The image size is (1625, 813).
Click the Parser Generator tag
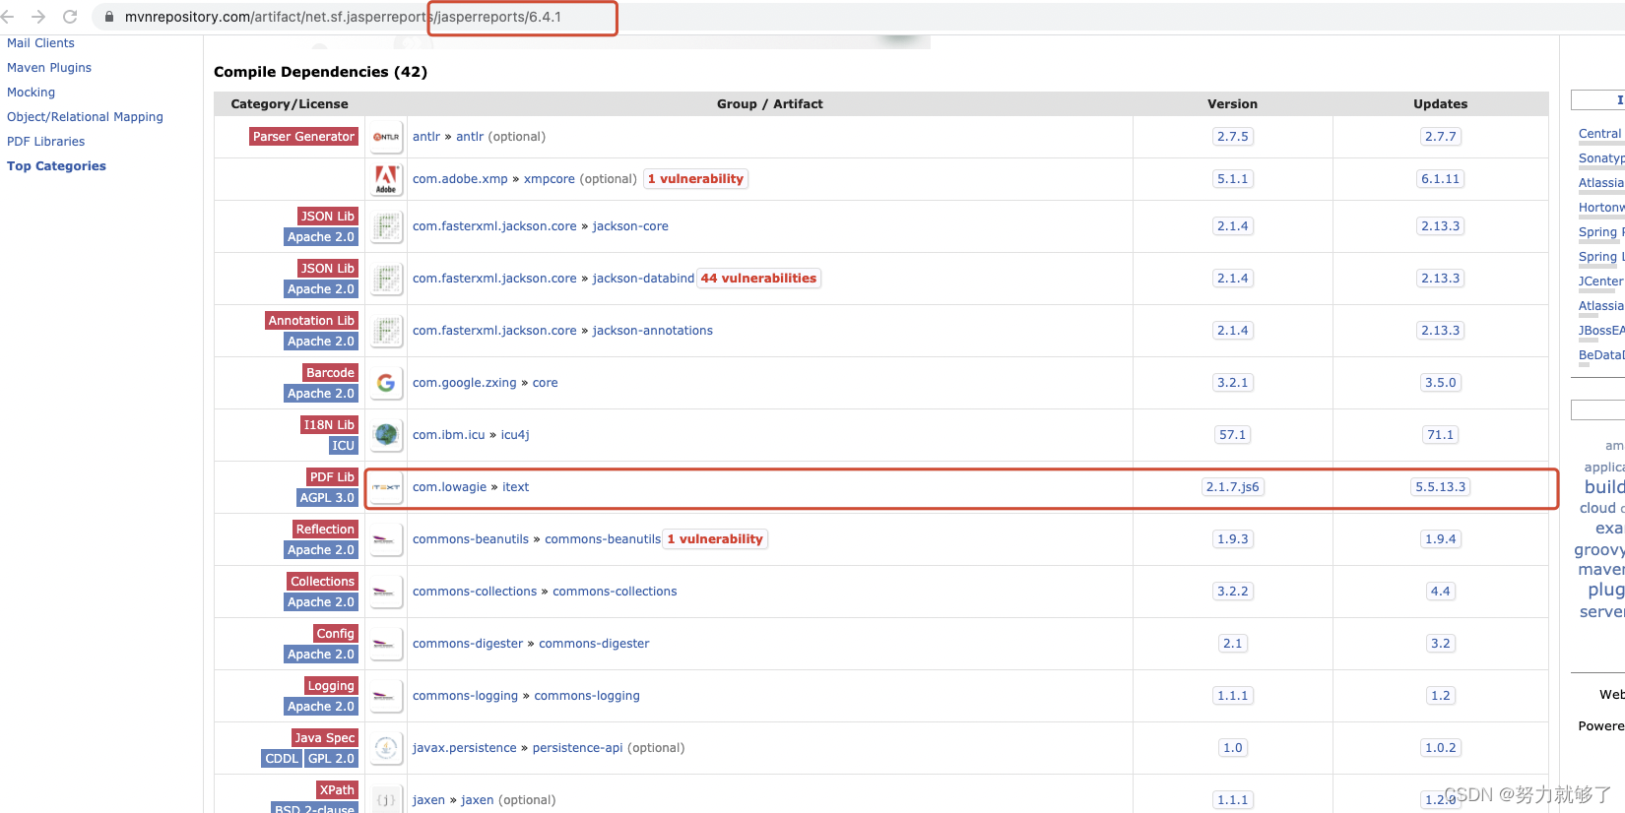(x=303, y=137)
